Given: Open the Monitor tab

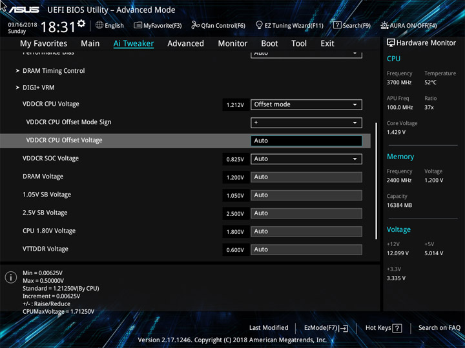Looking at the screenshot, I should pos(232,44).
